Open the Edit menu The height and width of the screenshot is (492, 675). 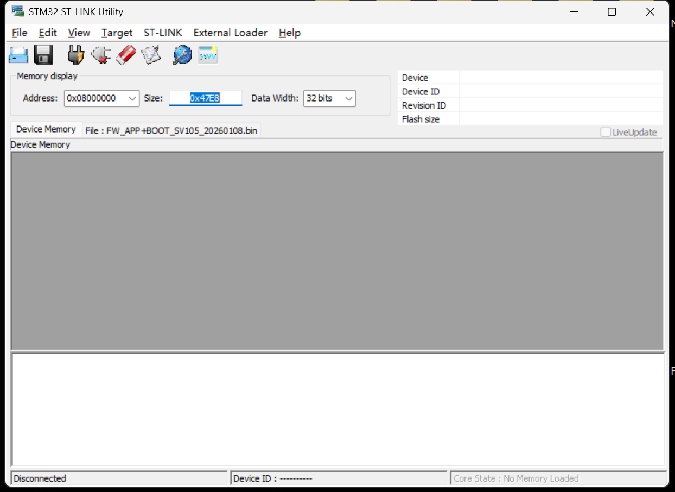pyautogui.click(x=48, y=33)
